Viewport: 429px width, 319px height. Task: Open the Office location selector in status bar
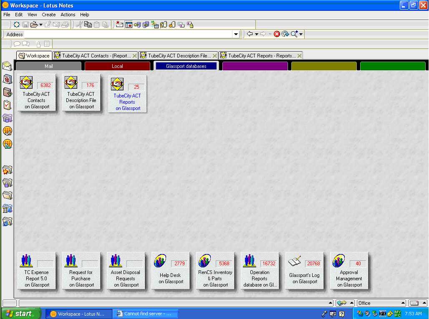pos(381,303)
